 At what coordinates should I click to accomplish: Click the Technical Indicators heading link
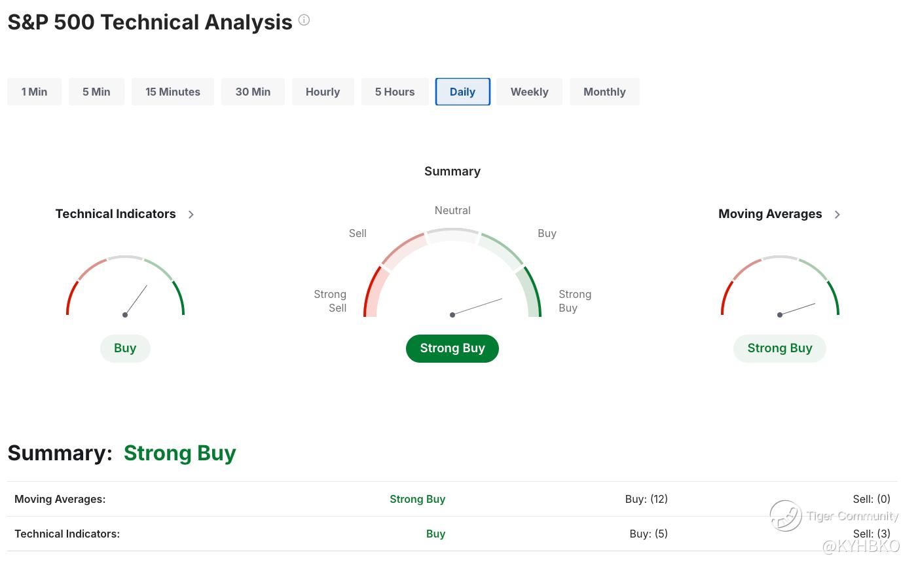(115, 214)
